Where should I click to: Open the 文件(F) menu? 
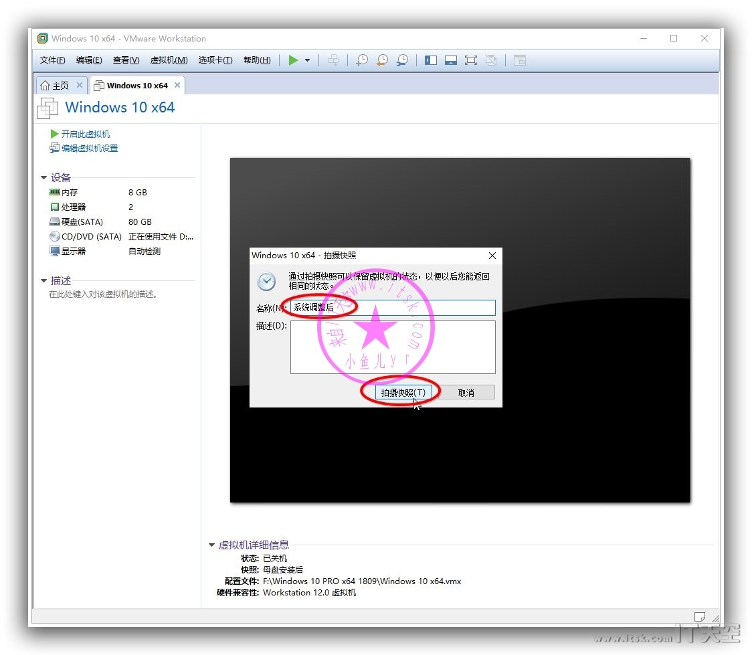pos(52,60)
